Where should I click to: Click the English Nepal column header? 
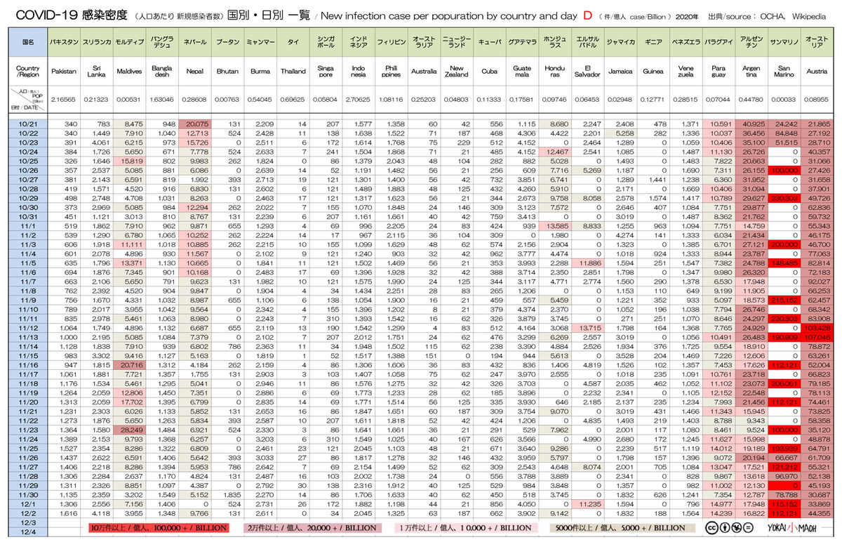194,72
